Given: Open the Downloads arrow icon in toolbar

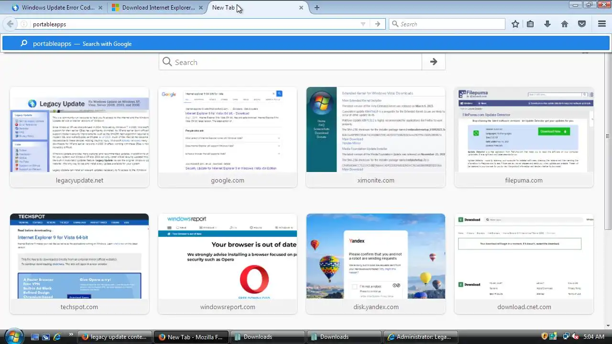Looking at the screenshot, I should pos(547,24).
